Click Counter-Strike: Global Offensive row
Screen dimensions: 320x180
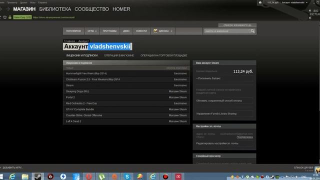pyautogui.click(x=126, y=115)
